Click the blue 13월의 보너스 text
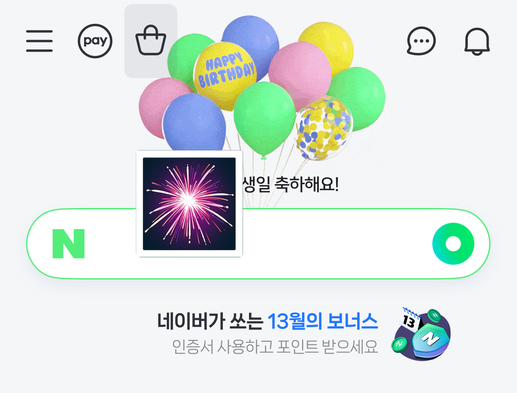This screenshot has height=393, width=517. [x=322, y=321]
